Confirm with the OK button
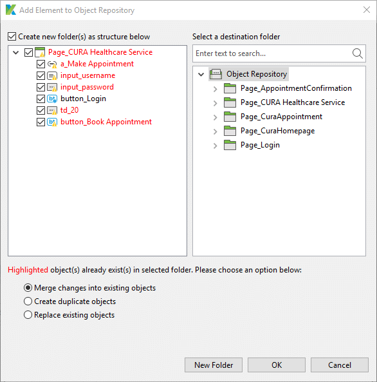The height and width of the screenshot is (382, 377). coord(277,365)
